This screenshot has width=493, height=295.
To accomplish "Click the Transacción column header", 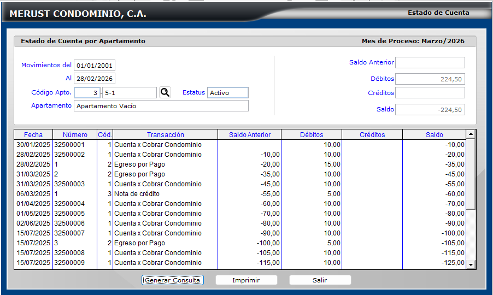I will tap(165, 135).
